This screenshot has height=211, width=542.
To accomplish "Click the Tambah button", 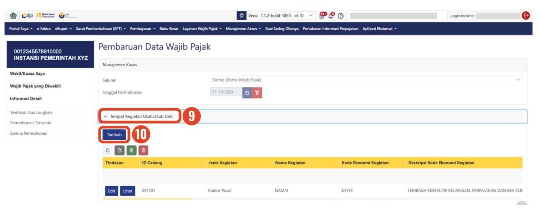I will [x=114, y=135].
